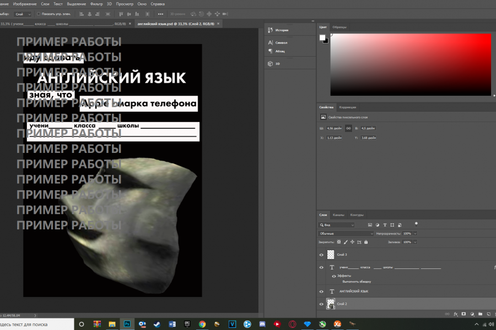
Task: Align left edges icon in options bar
Action: point(82,14)
